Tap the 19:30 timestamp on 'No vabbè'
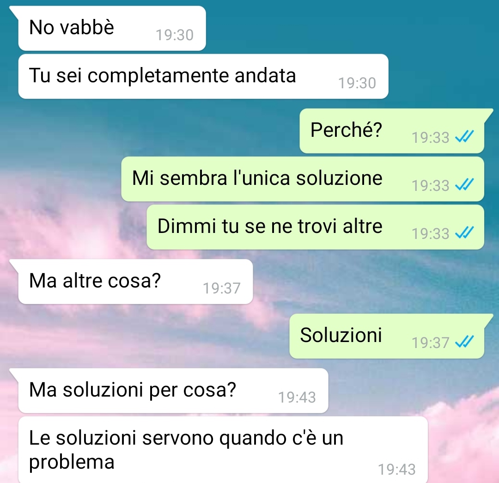Screen dimensions: 499x483 coord(175,35)
